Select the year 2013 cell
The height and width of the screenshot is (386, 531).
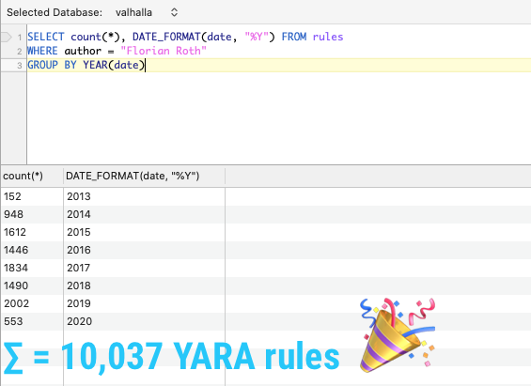144,196
